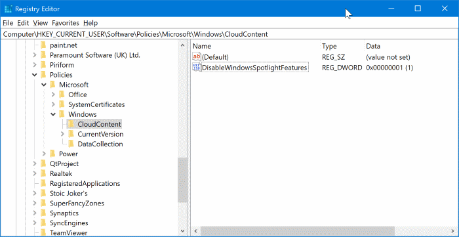Open the File menu

pos(8,23)
